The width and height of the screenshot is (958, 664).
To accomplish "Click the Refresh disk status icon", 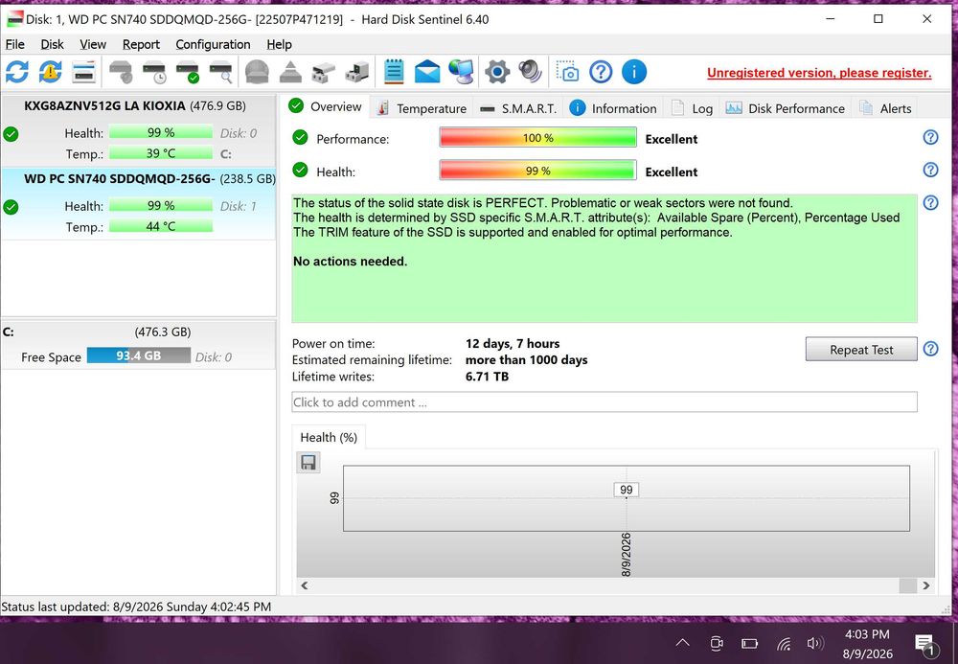I will coord(17,72).
